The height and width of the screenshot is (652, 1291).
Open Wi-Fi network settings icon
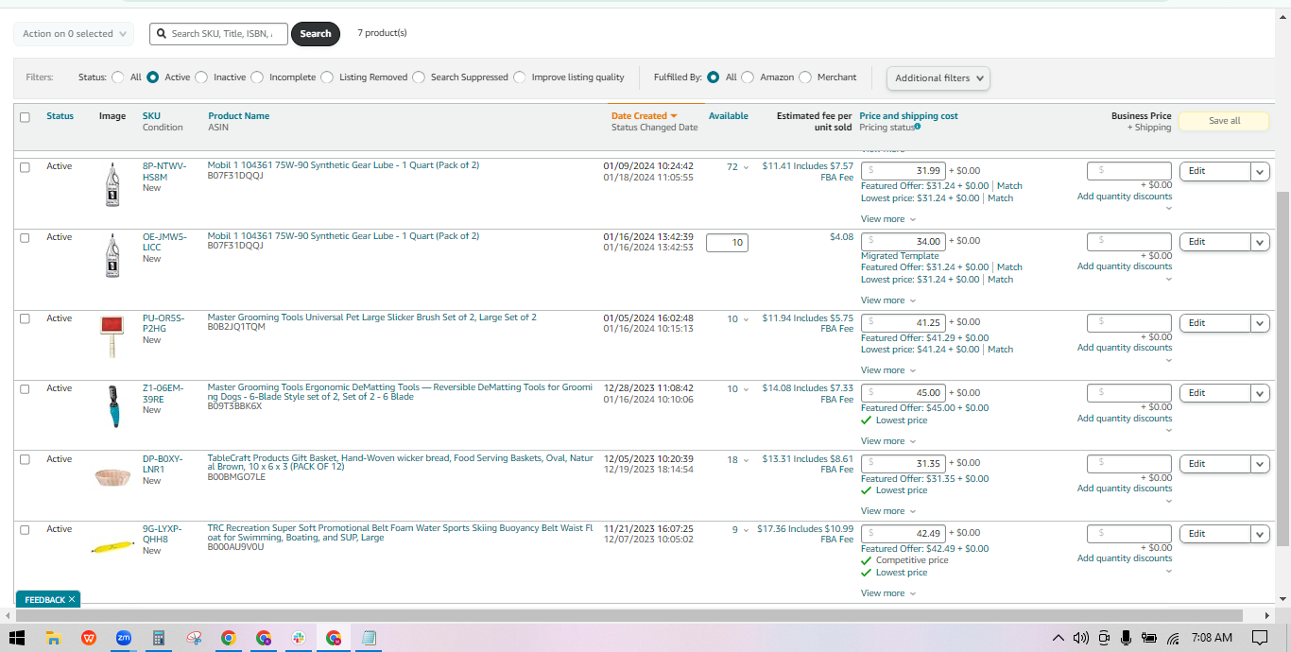[1173, 638]
